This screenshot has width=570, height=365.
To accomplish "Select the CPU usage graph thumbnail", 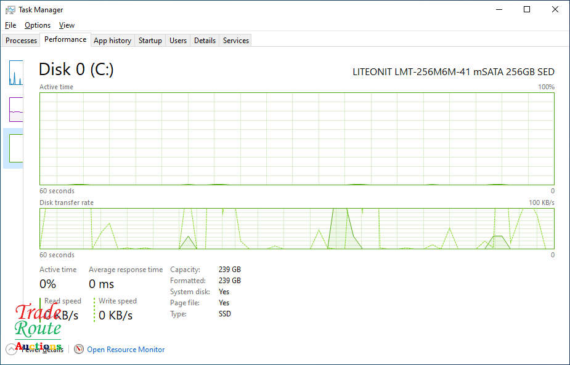I will pos(16,73).
